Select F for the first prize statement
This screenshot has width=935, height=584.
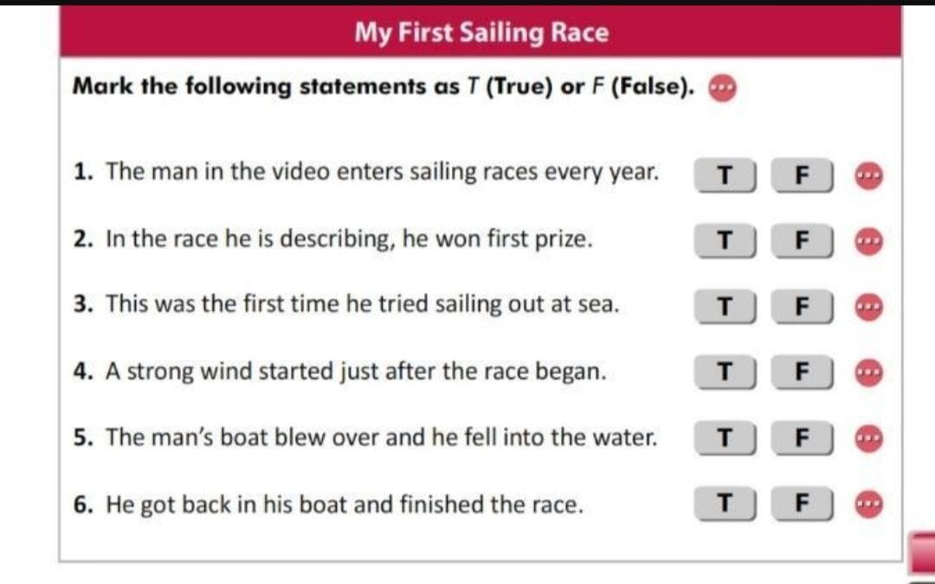(x=803, y=241)
